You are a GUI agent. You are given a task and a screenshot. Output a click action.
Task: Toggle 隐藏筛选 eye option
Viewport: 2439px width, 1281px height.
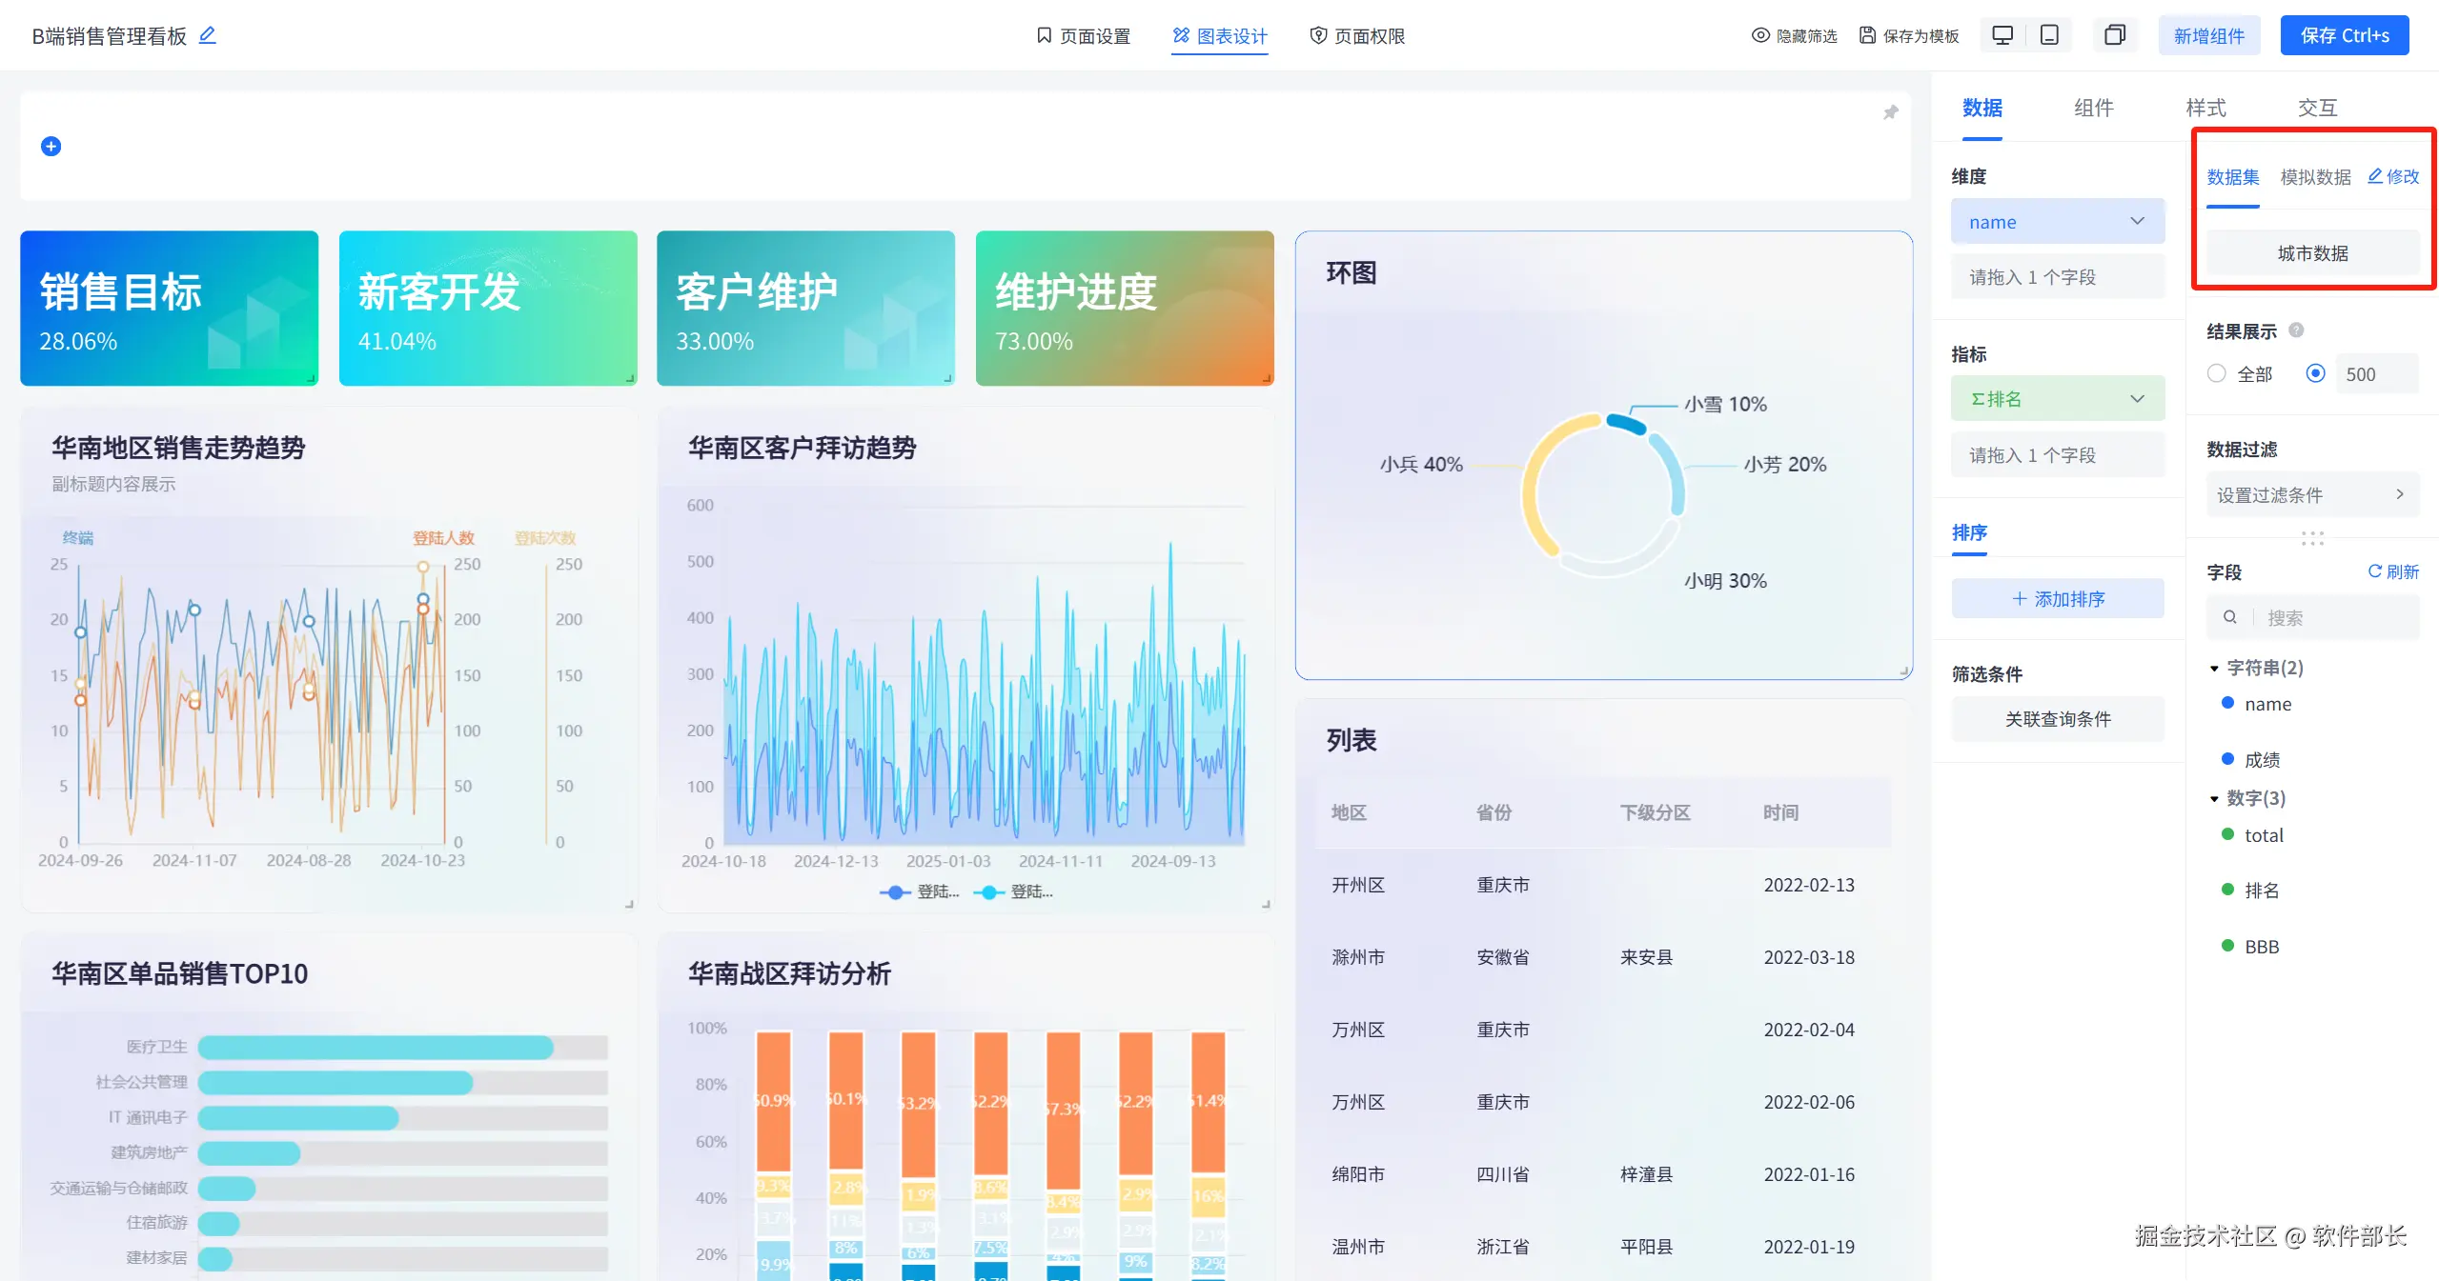[x=1794, y=35]
